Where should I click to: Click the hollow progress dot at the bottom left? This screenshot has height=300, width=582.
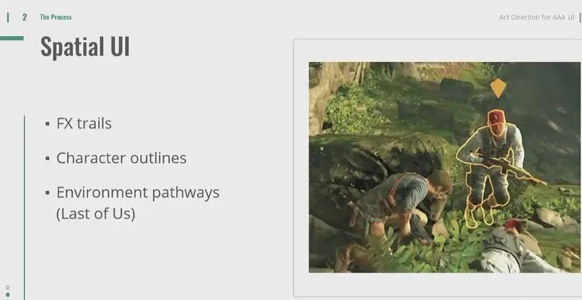click(x=8, y=287)
